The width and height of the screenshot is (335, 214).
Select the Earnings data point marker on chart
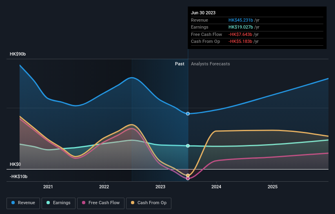point(188,146)
